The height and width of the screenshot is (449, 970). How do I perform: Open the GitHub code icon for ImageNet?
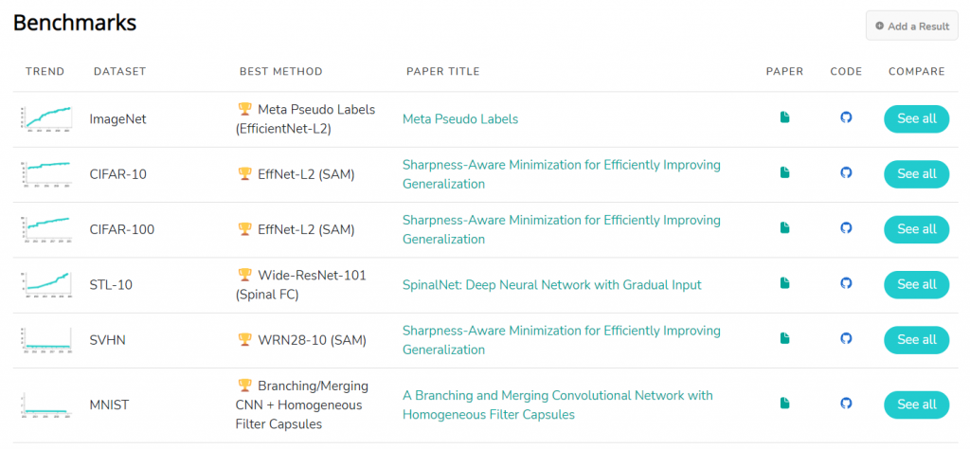point(846,117)
